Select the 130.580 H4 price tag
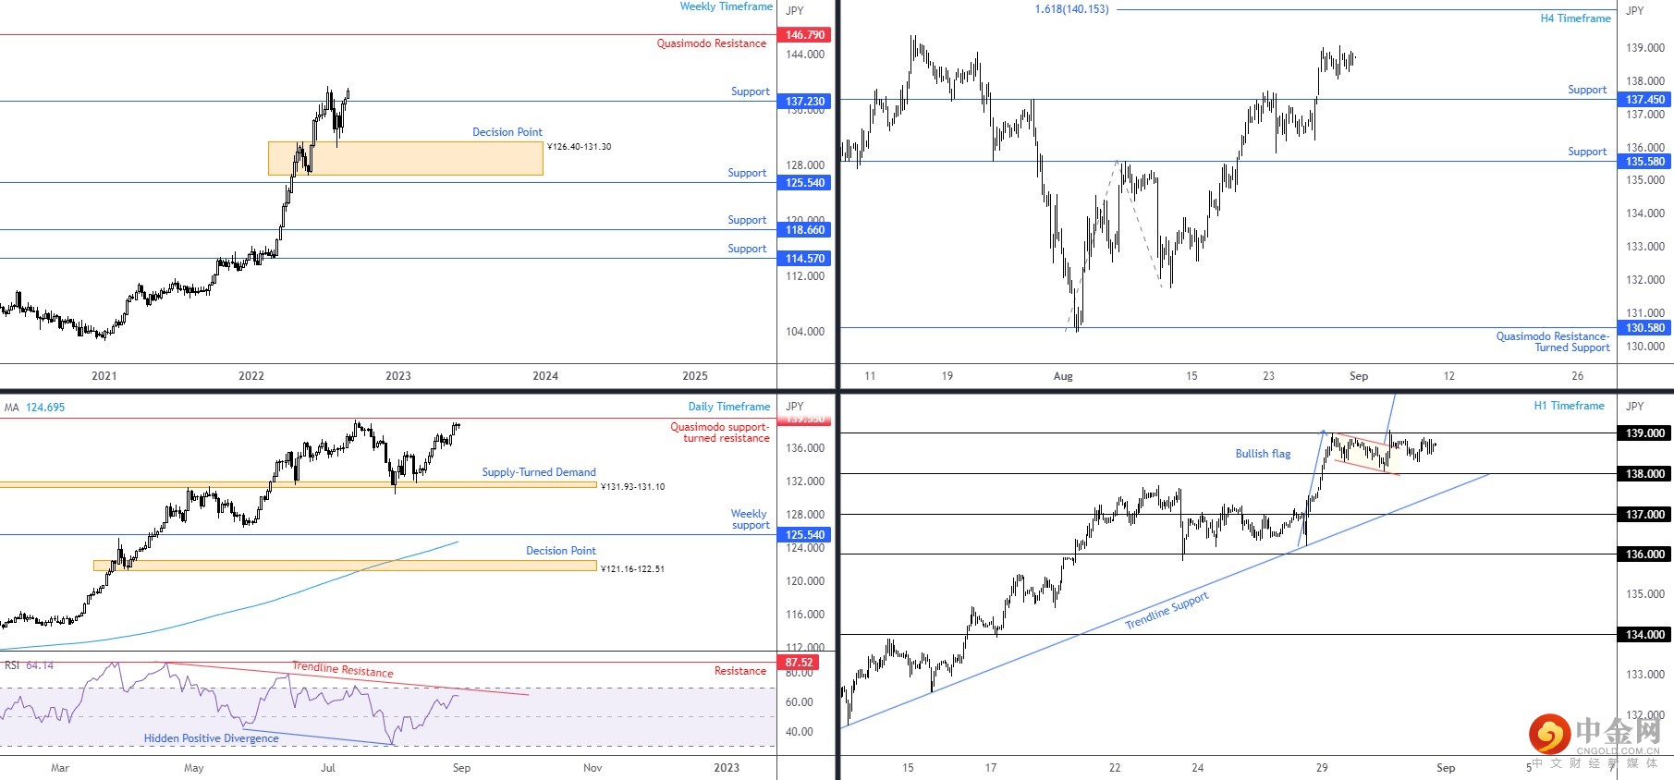This screenshot has width=1674, height=780. coord(1645,328)
